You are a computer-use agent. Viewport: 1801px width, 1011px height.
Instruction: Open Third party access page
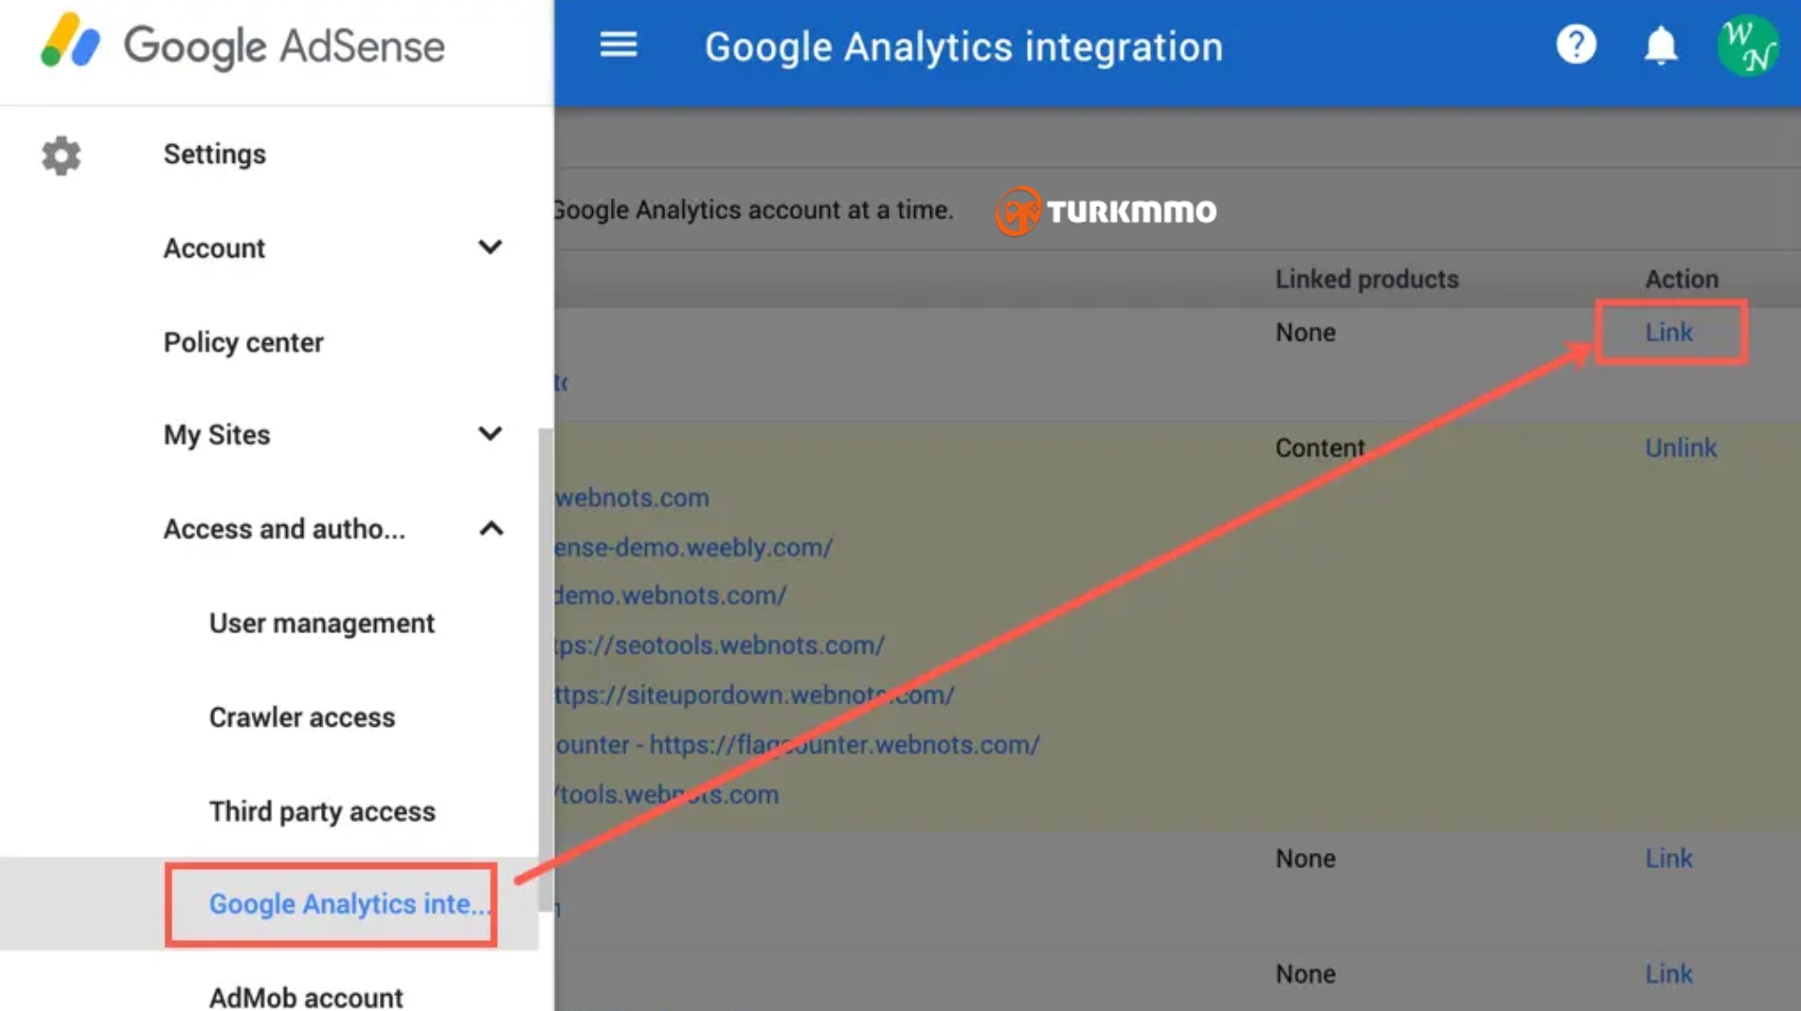tap(322, 811)
